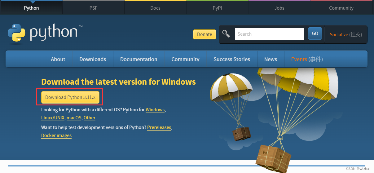Click the GO search button
The width and height of the screenshot is (374, 173).
pos(315,33)
